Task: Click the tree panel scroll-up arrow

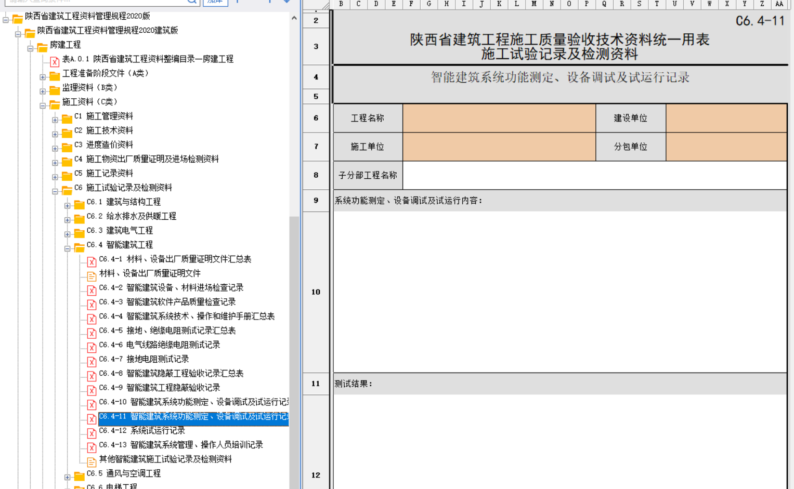Action: pyautogui.click(x=294, y=18)
